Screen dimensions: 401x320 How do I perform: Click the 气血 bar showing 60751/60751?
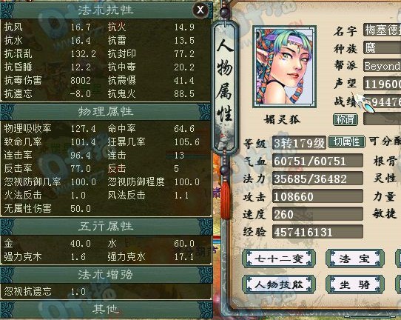click(x=317, y=161)
